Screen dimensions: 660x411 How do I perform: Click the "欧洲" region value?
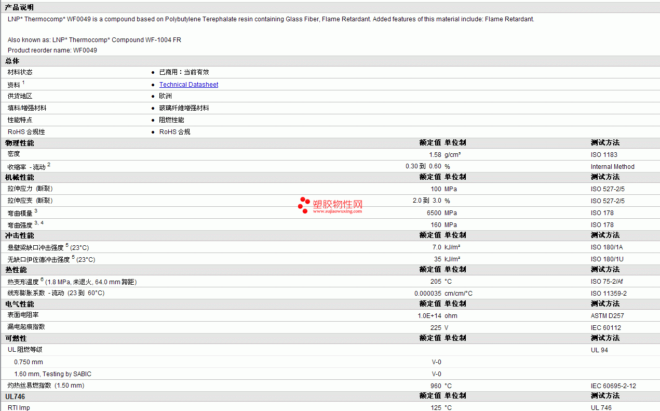point(166,96)
